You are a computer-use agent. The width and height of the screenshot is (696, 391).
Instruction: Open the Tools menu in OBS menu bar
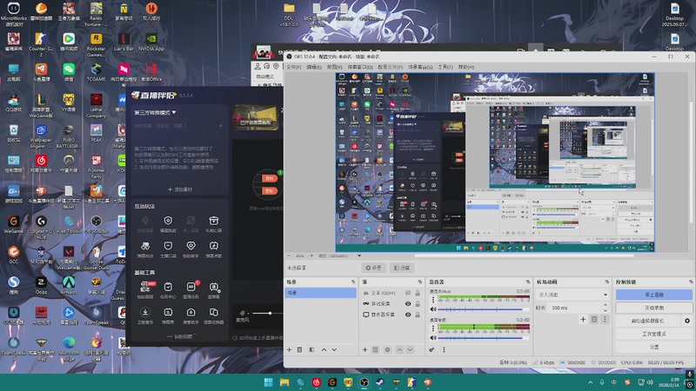point(445,68)
